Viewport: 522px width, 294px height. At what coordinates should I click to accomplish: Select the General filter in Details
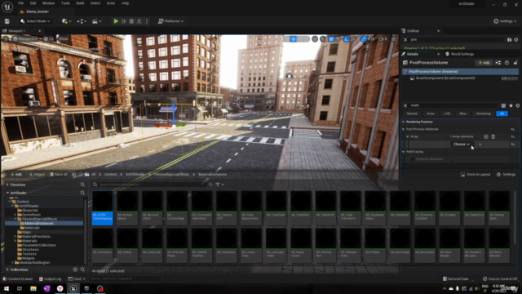[x=412, y=114]
